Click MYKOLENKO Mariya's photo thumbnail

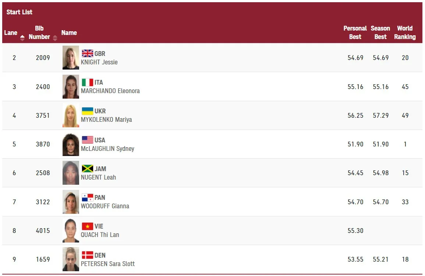71,115
